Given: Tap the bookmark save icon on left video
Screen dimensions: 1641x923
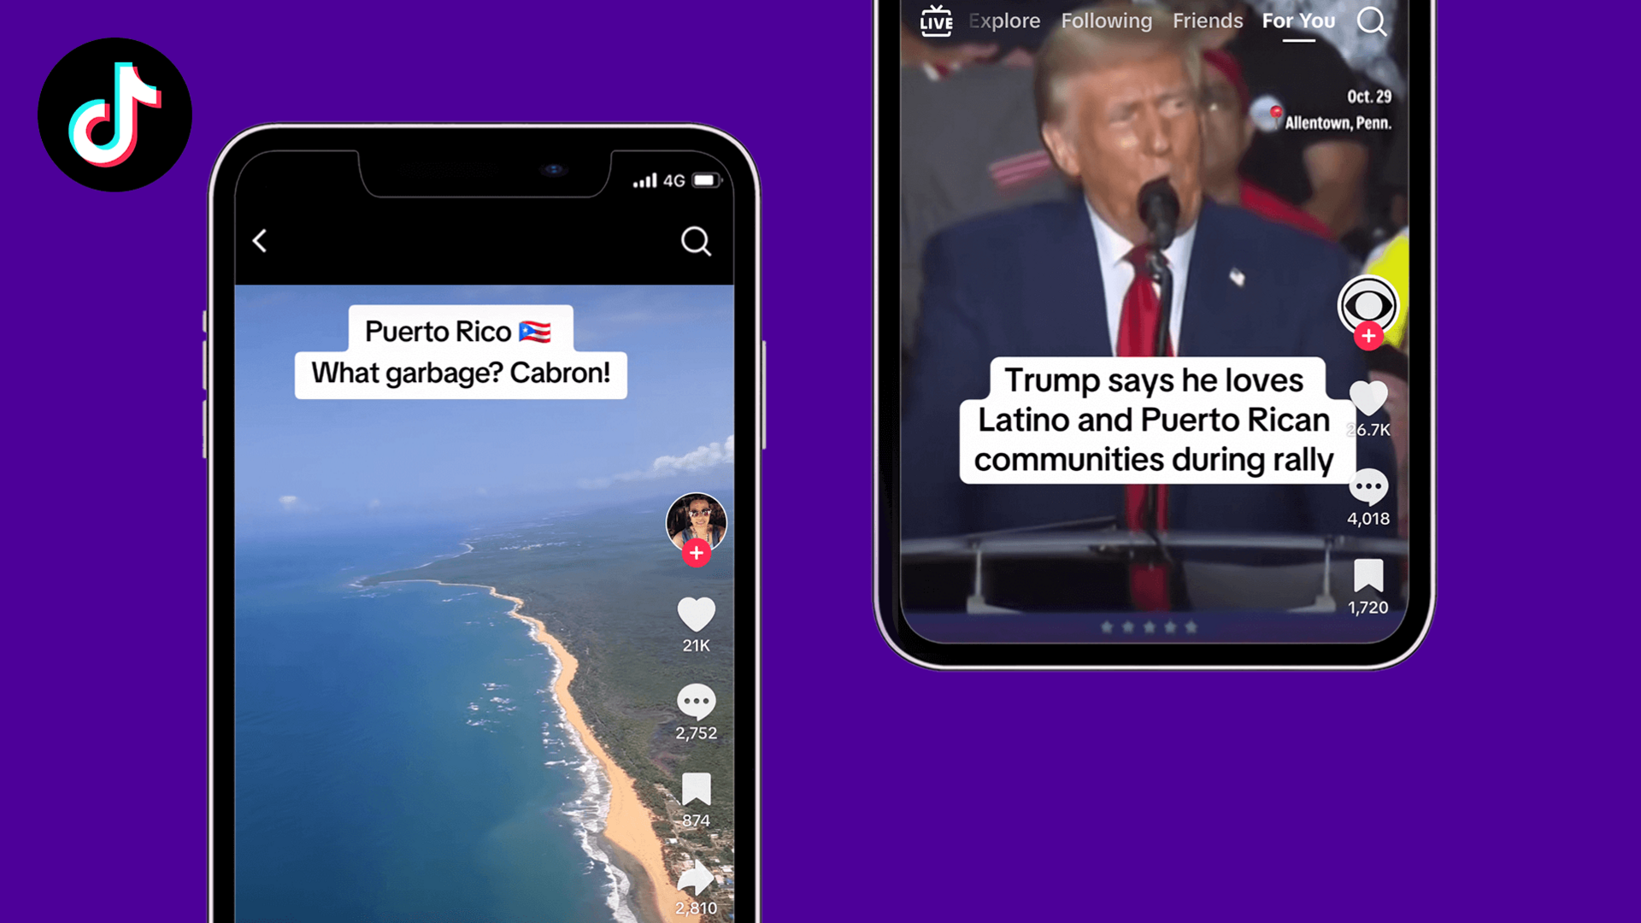Looking at the screenshot, I should pos(697,788).
